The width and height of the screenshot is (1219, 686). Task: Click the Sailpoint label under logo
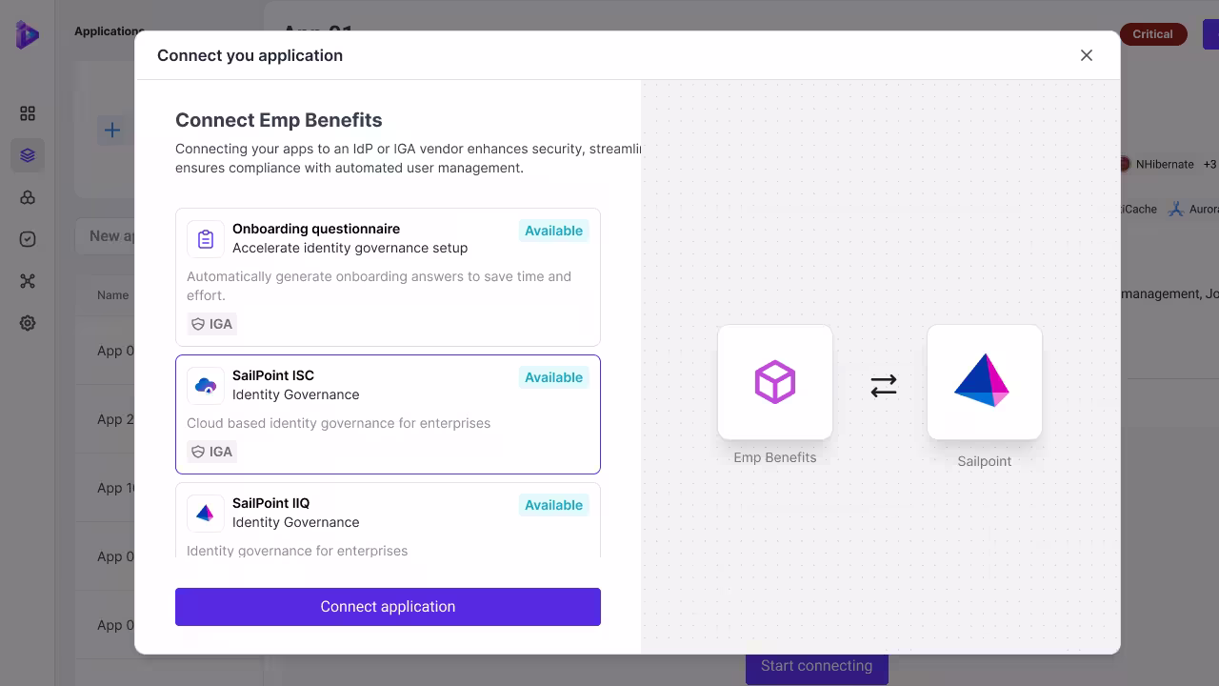(x=985, y=461)
